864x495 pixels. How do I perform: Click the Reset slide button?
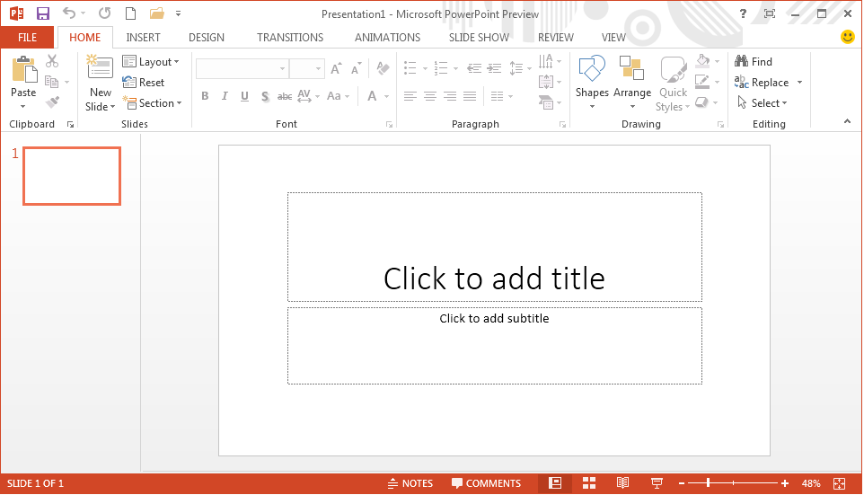point(144,82)
